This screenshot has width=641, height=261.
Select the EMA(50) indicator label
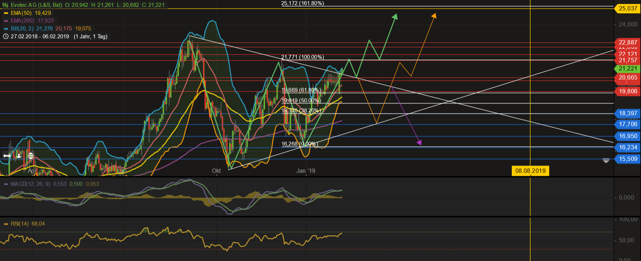21,13
